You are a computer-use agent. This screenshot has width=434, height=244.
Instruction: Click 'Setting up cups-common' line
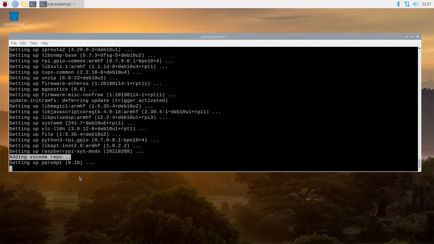point(75,72)
